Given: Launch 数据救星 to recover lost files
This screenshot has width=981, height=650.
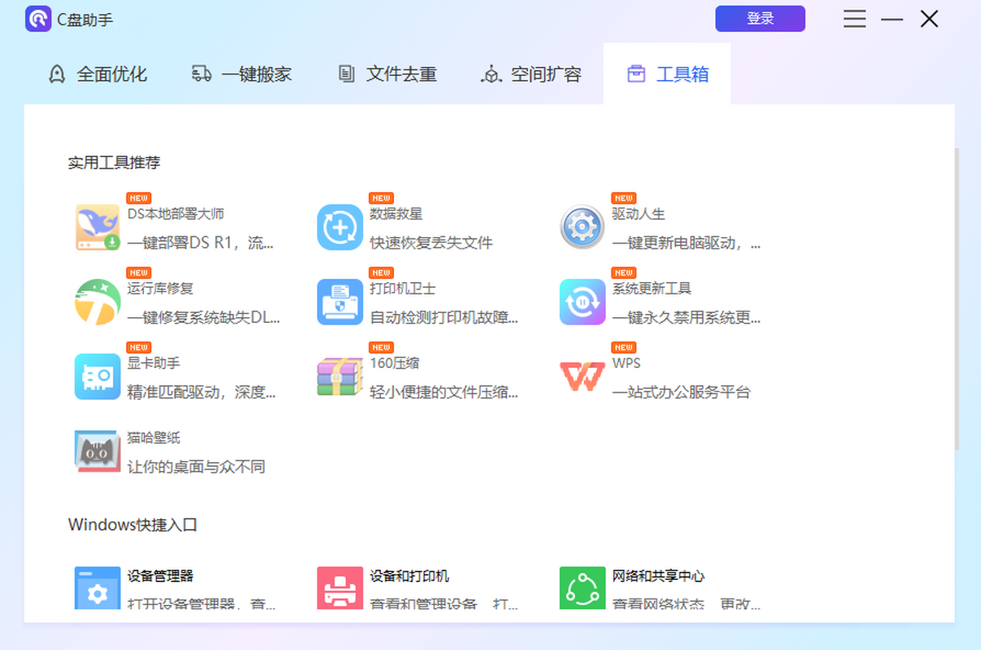Looking at the screenshot, I should 339,227.
